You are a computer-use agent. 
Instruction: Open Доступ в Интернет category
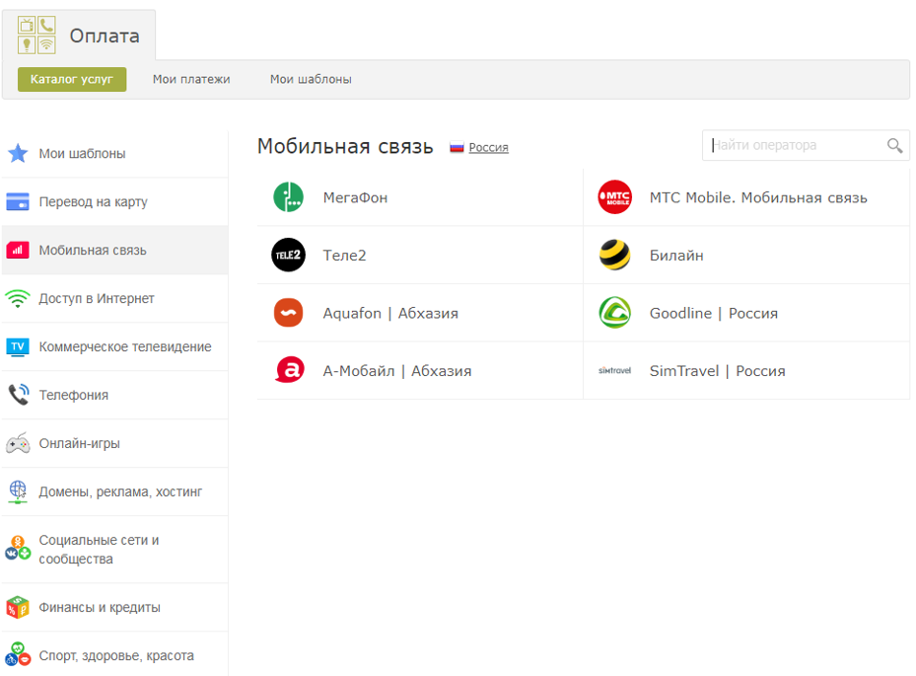[x=115, y=298]
